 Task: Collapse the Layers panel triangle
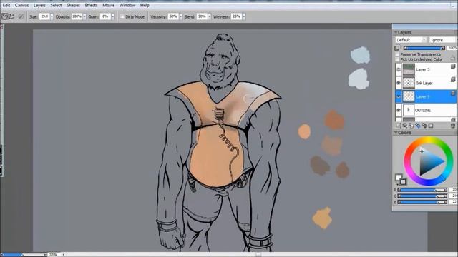coord(396,32)
